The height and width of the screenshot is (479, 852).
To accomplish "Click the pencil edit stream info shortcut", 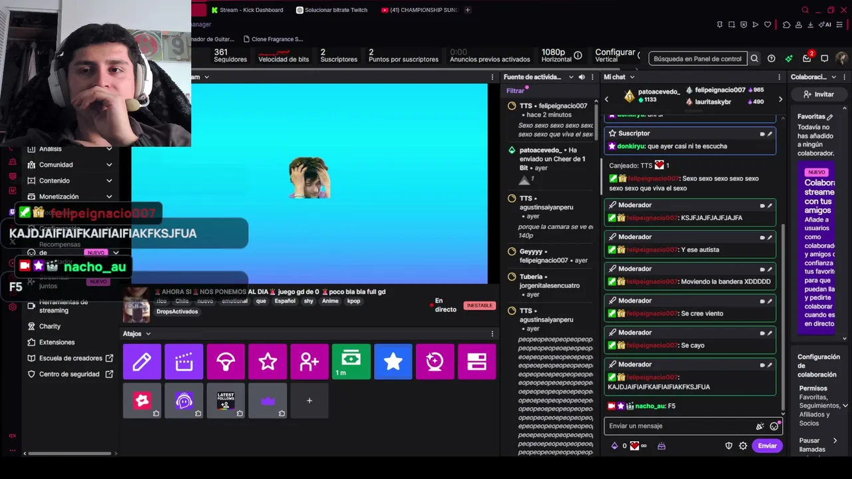I will (142, 361).
